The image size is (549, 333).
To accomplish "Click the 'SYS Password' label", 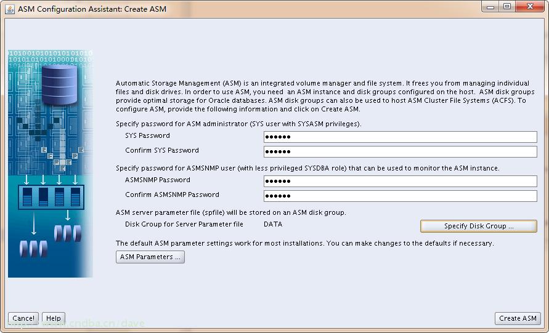I will 147,135.
